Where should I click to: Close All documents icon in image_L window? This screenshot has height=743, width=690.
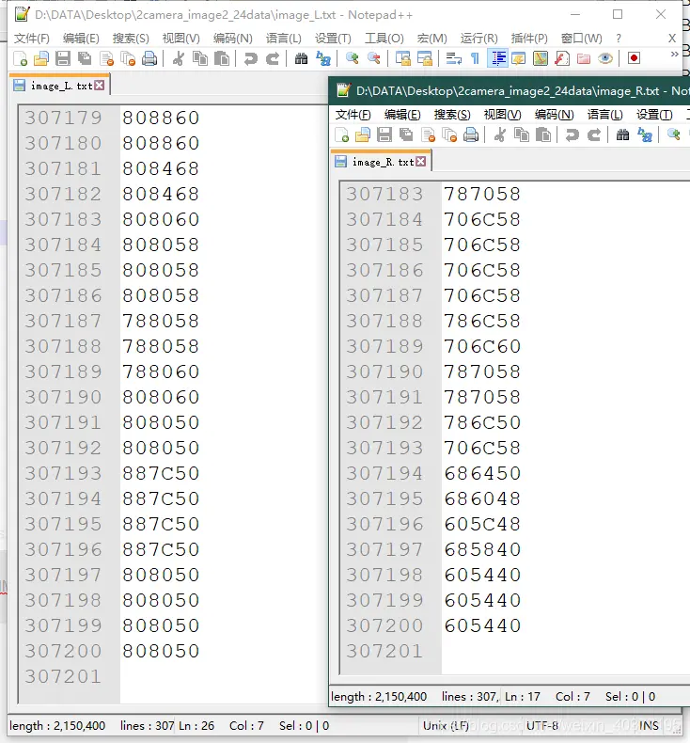(x=129, y=58)
